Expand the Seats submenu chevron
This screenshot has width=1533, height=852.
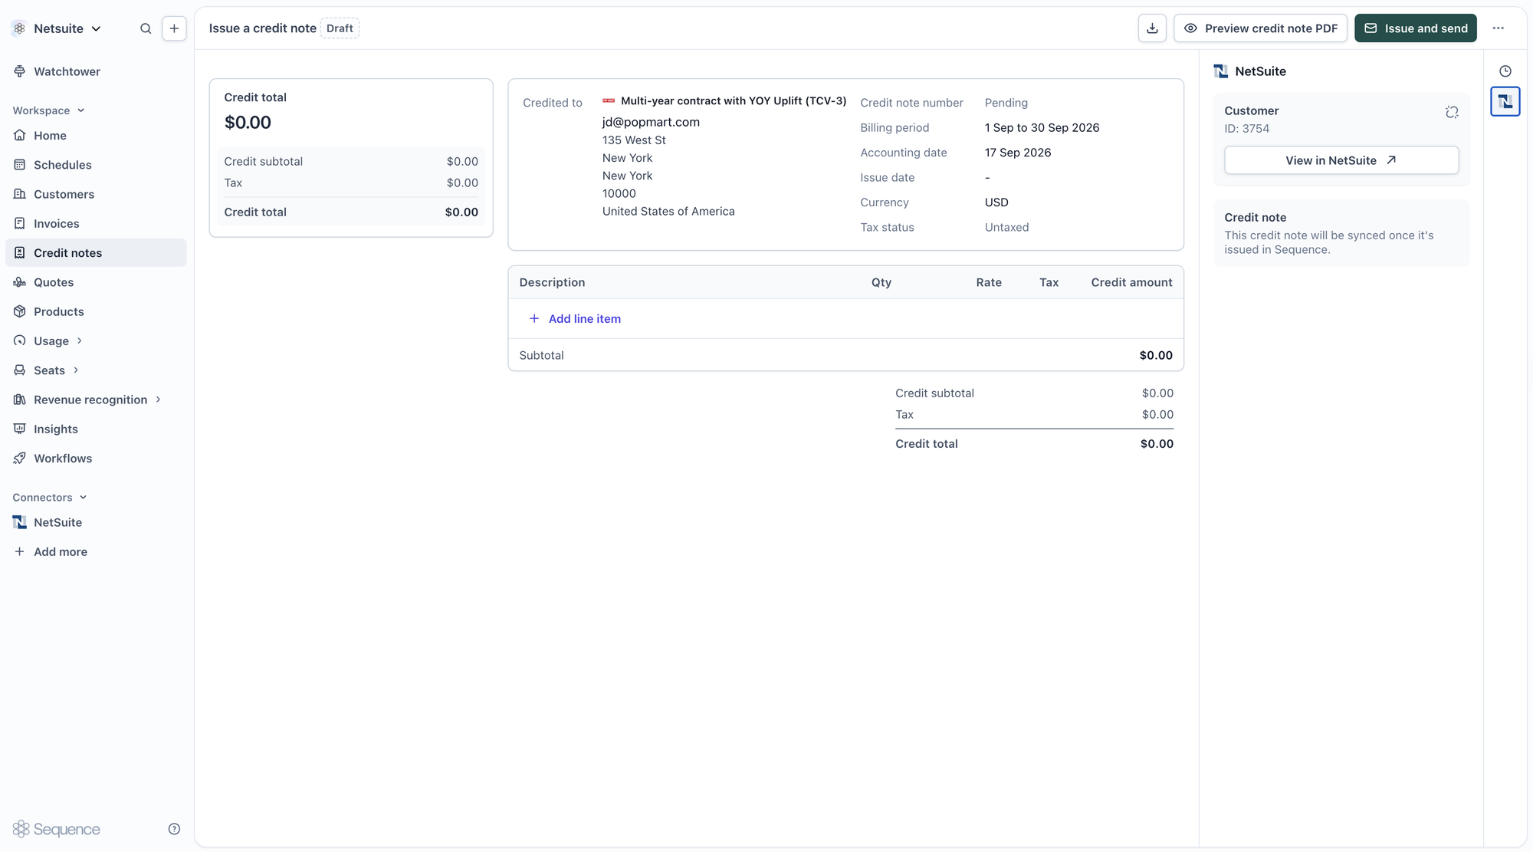coord(75,370)
